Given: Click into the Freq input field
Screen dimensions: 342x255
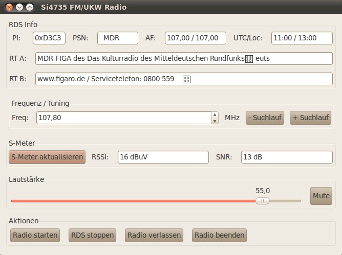Looking at the screenshot, I should point(123,118).
